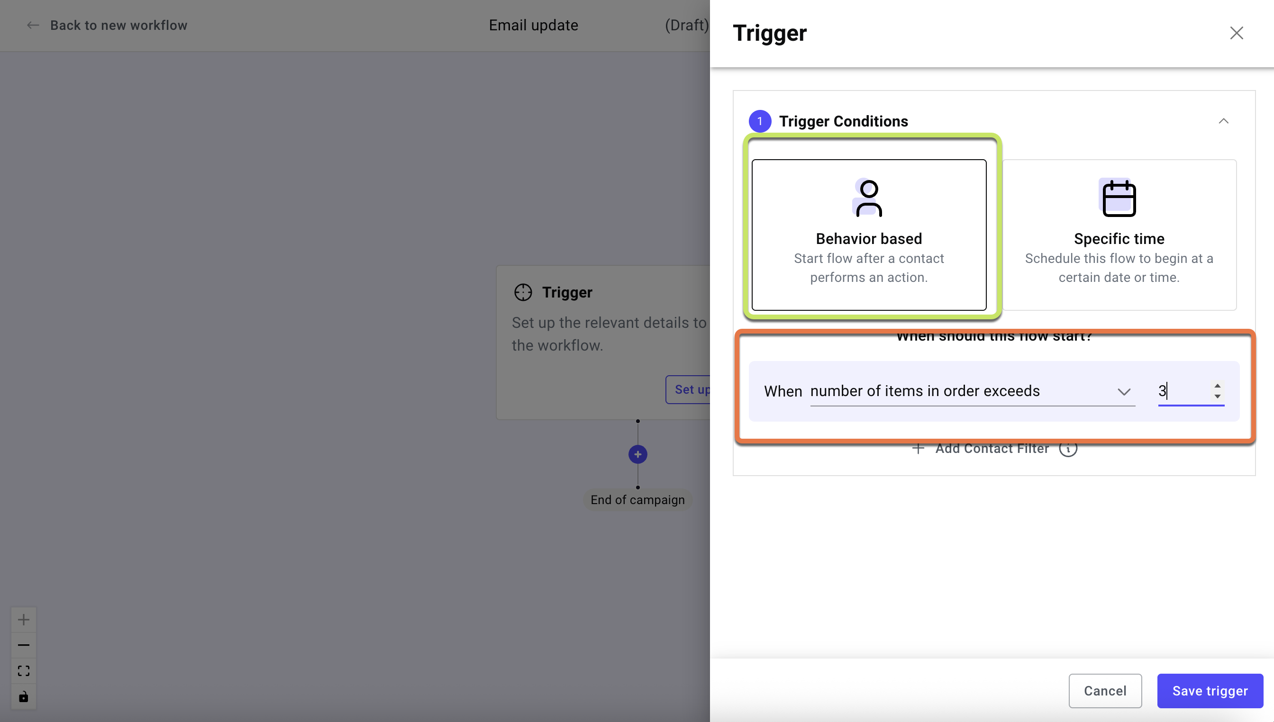Select the Behavior based trigger card
1274x722 pixels.
click(869, 235)
